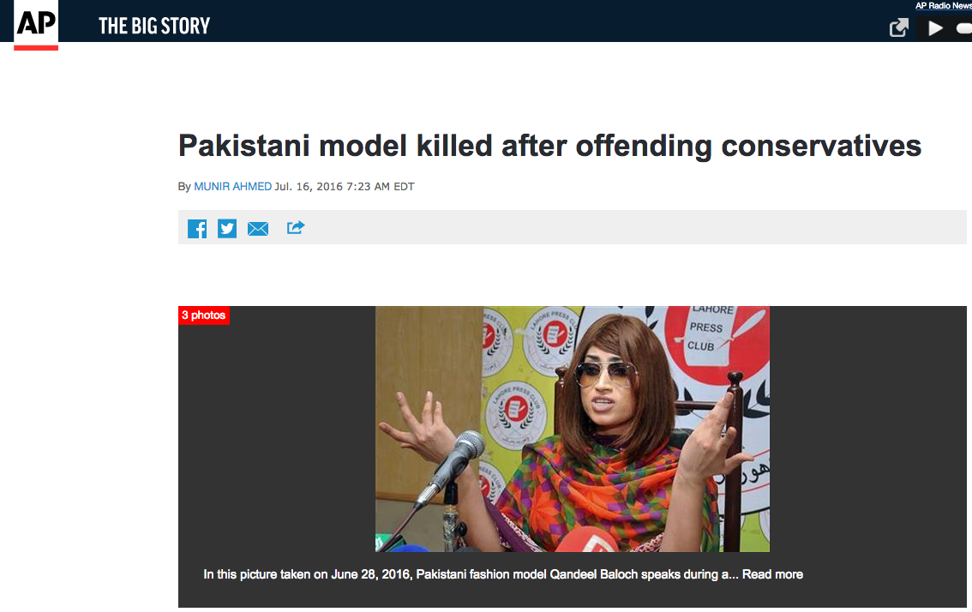This screenshot has width=972, height=612.
Task: Adjust the radio player progress slider
Action: 964,28
